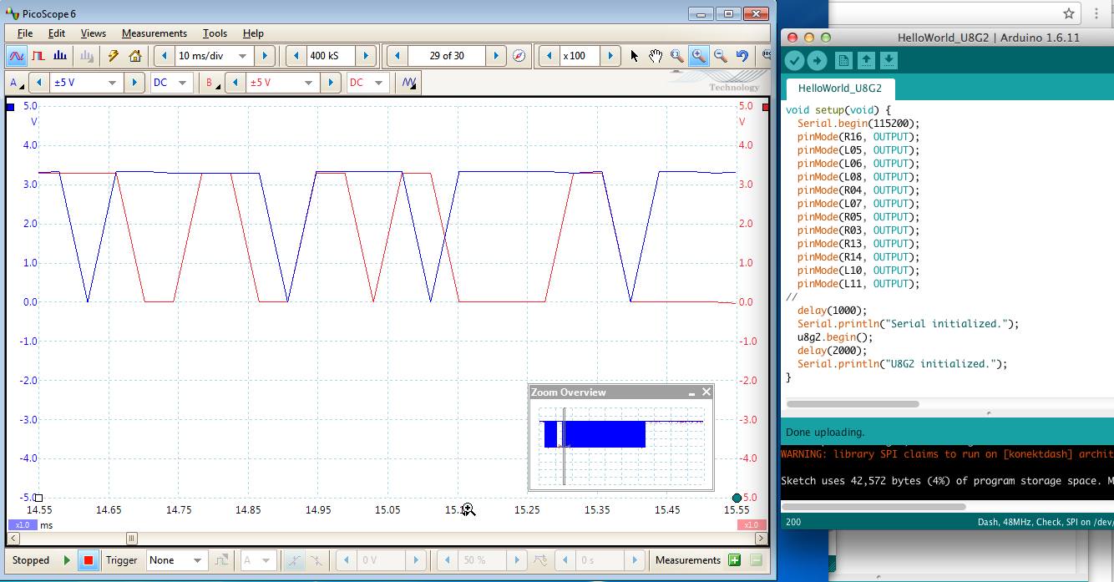Click the Undo arrow in PicoScope

pos(742,56)
